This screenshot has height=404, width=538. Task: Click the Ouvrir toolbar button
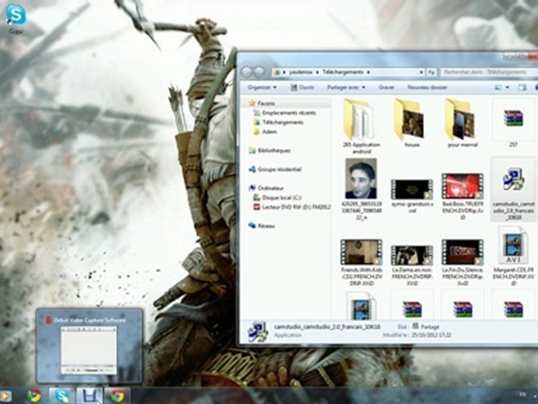click(302, 88)
